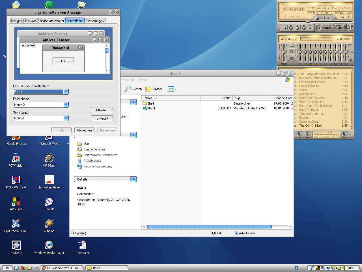Screen dimensions: 362x272
Task: Sort files by Typ column header
Action: pos(252,98)
